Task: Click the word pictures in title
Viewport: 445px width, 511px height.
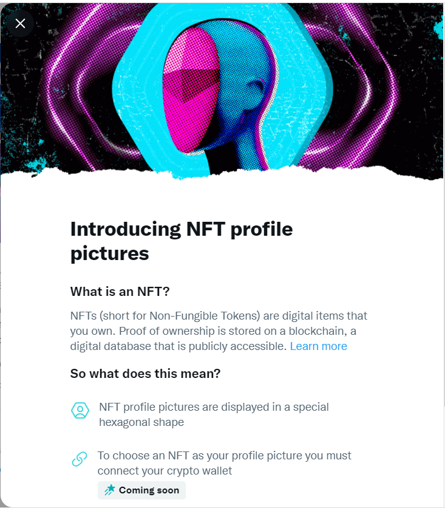Action: pyautogui.click(x=110, y=254)
